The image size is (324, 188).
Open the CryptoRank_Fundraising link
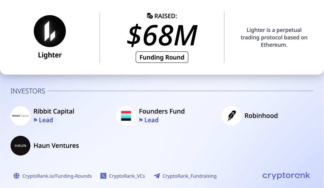[189, 176]
